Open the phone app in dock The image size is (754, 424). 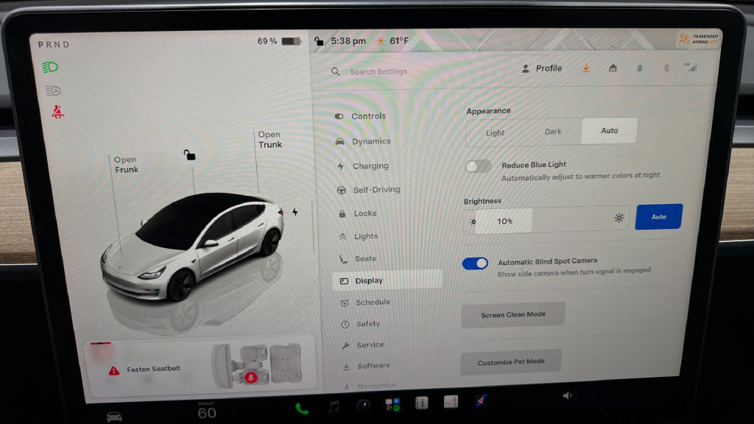[x=301, y=409]
